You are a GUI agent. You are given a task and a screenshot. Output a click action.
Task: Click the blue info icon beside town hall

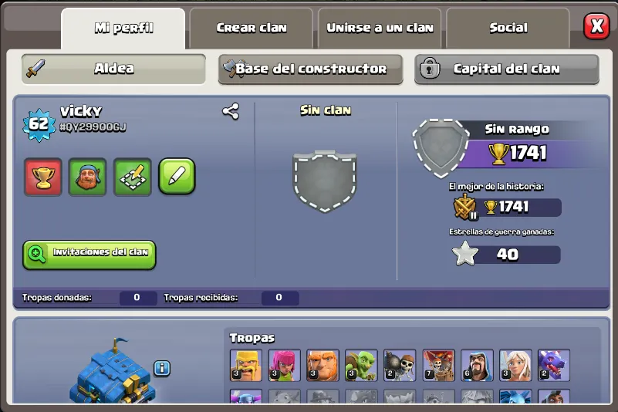(x=162, y=368)
